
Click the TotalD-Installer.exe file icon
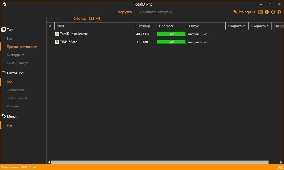point(57,34)
